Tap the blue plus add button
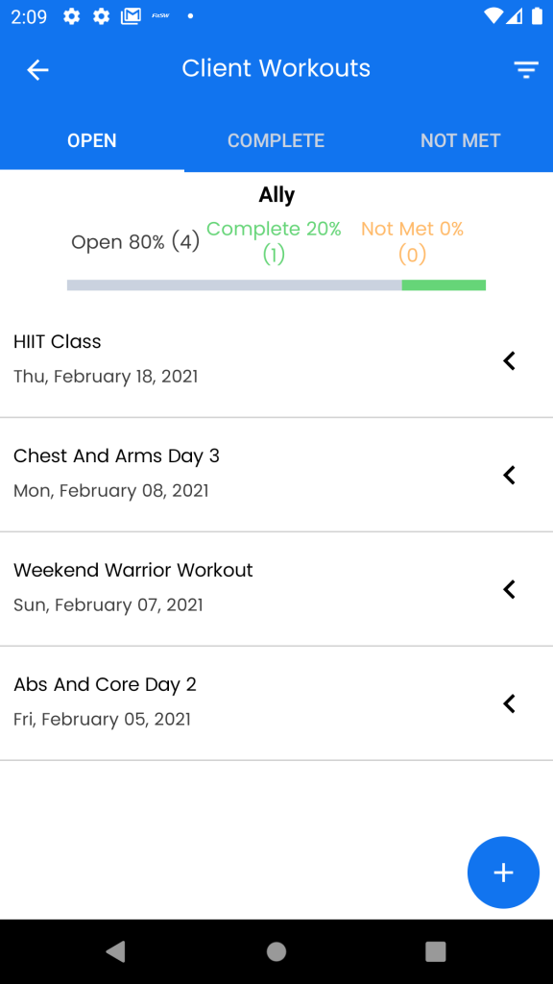This screenshot has height=984, width=553. [503, 873]
